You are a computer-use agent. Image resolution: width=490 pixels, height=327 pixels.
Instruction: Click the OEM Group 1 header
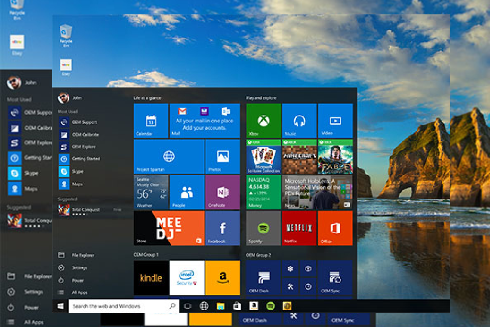coord(146,255)
